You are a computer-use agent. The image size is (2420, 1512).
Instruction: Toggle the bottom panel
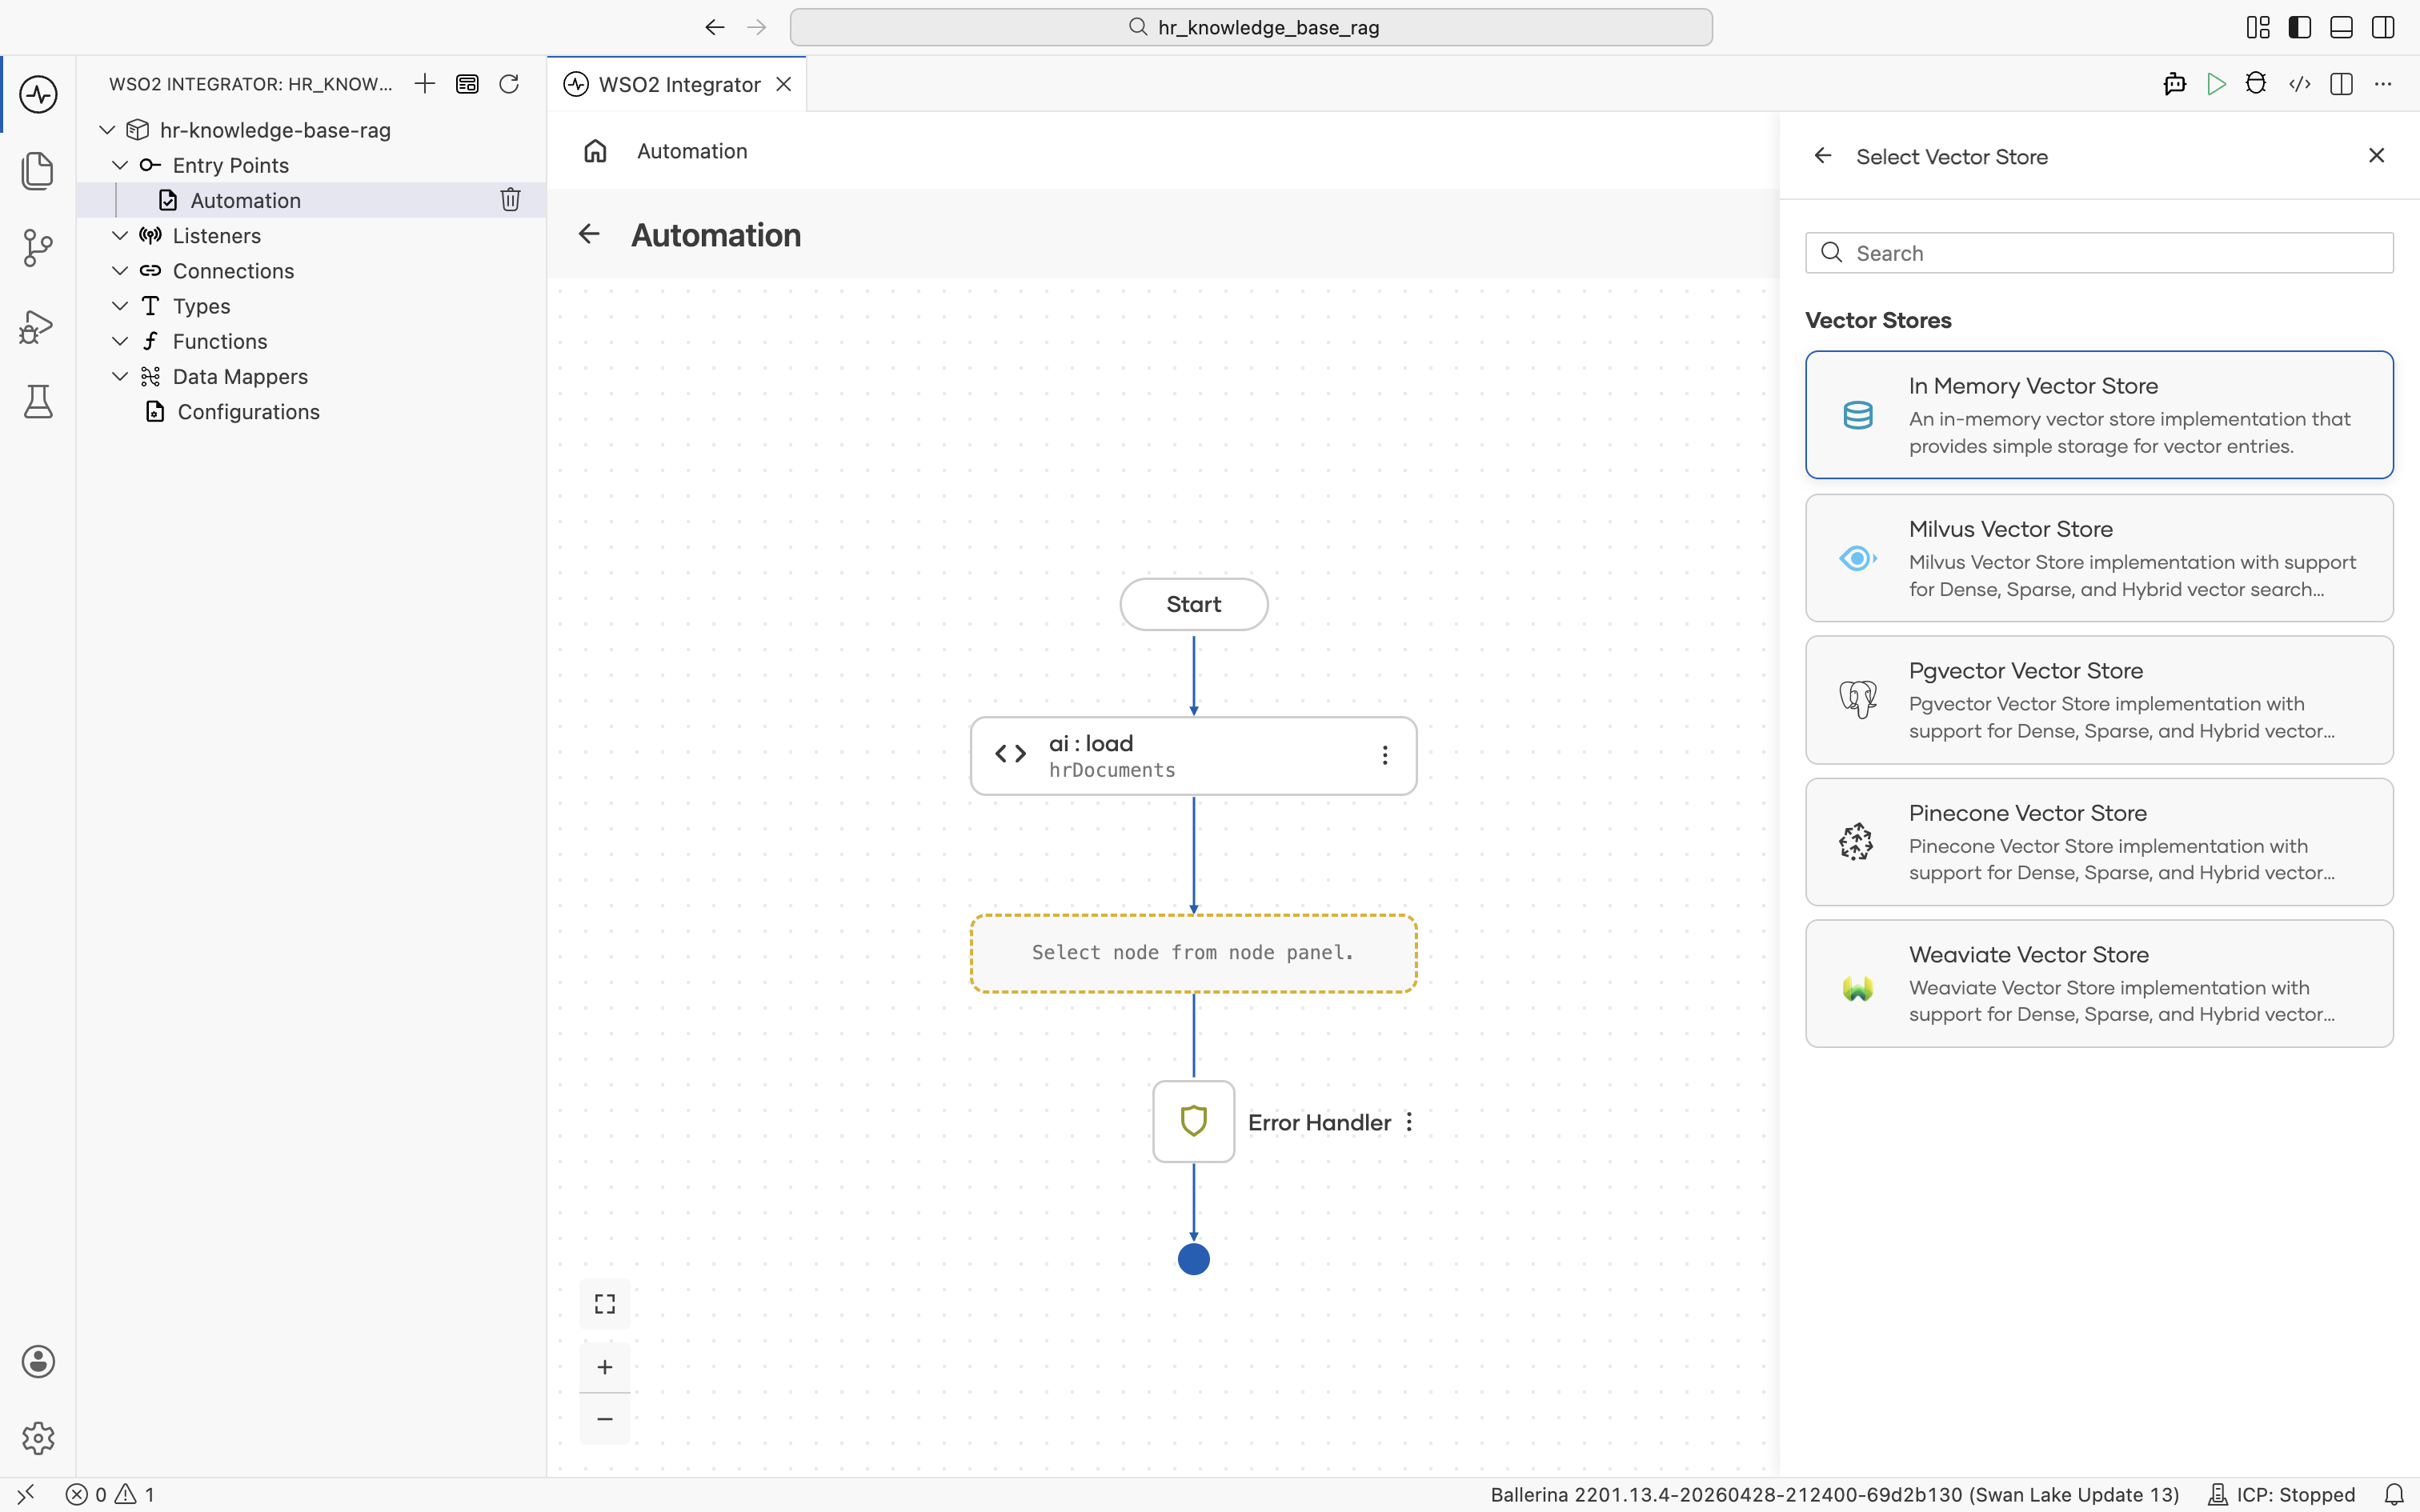2341,27
